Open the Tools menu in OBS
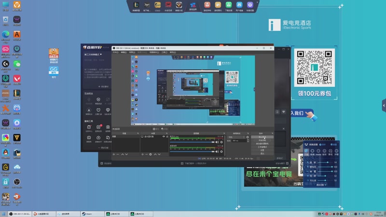 pos(164,52)
